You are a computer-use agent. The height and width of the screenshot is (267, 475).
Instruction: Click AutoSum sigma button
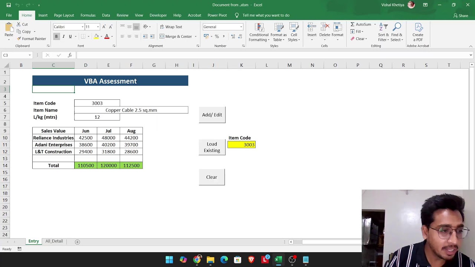(361, 24)
